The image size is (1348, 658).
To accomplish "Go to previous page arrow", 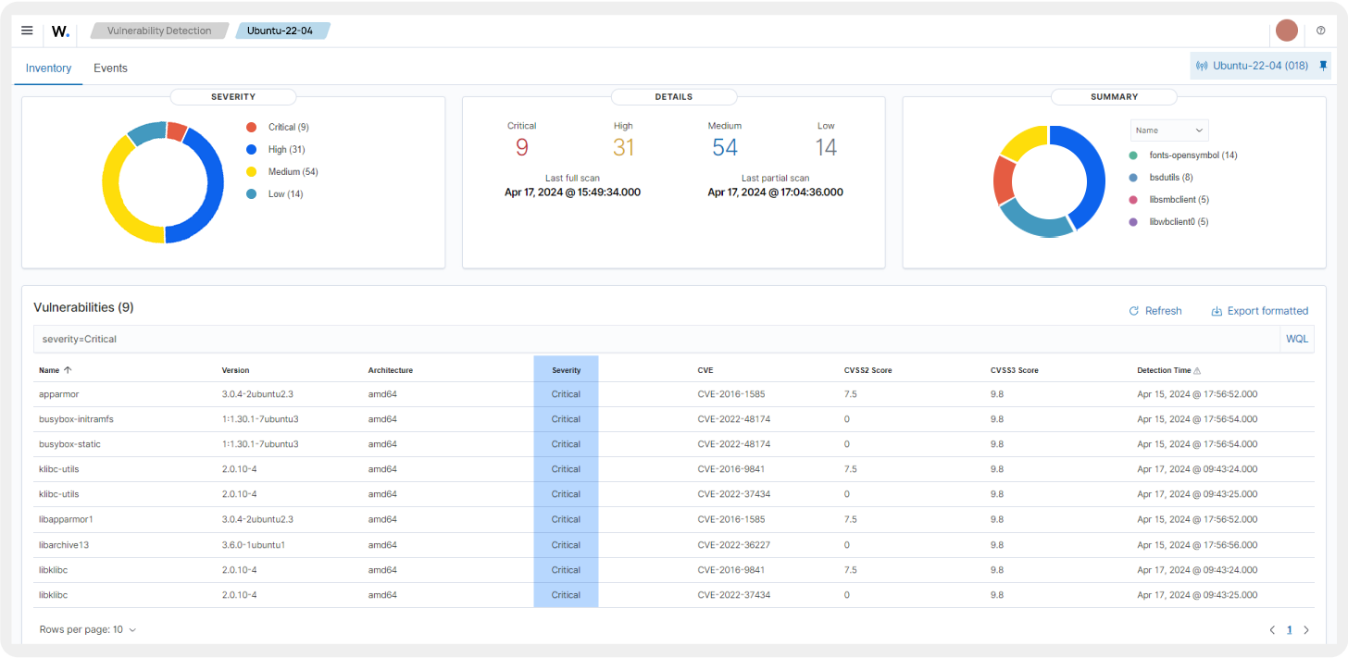I will click(x=1271, y=630).
